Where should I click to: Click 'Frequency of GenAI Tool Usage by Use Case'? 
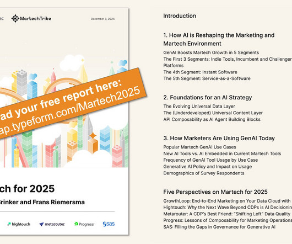[x=210, y=160]
